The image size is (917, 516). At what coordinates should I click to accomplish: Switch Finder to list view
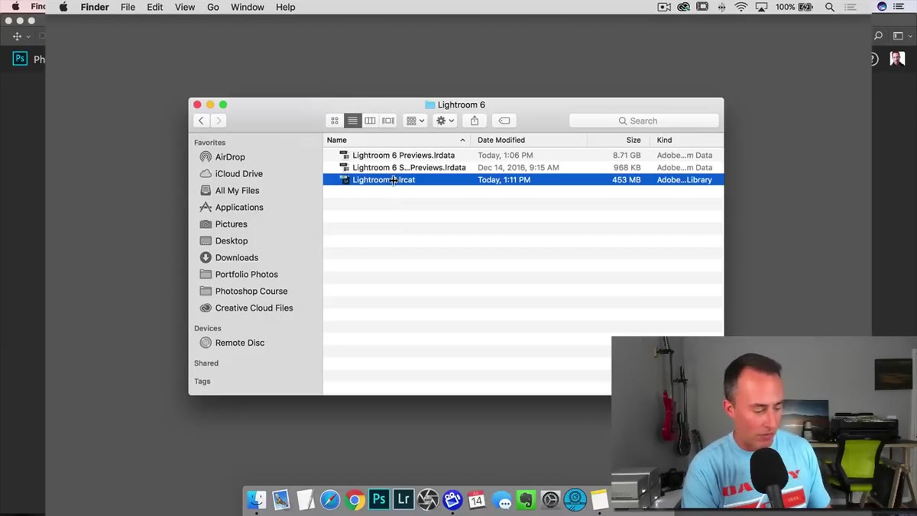coord(352,121)
